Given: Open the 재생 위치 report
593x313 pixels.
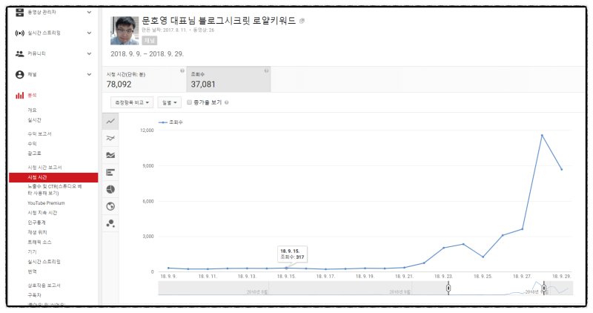Looking at the screenshot, I should (x=38, y=232).
